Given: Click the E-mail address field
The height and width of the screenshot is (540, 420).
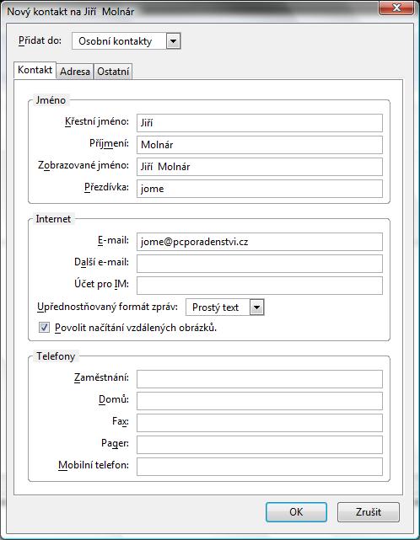Looking at the screenshot, I should click(x=259, y=242).
